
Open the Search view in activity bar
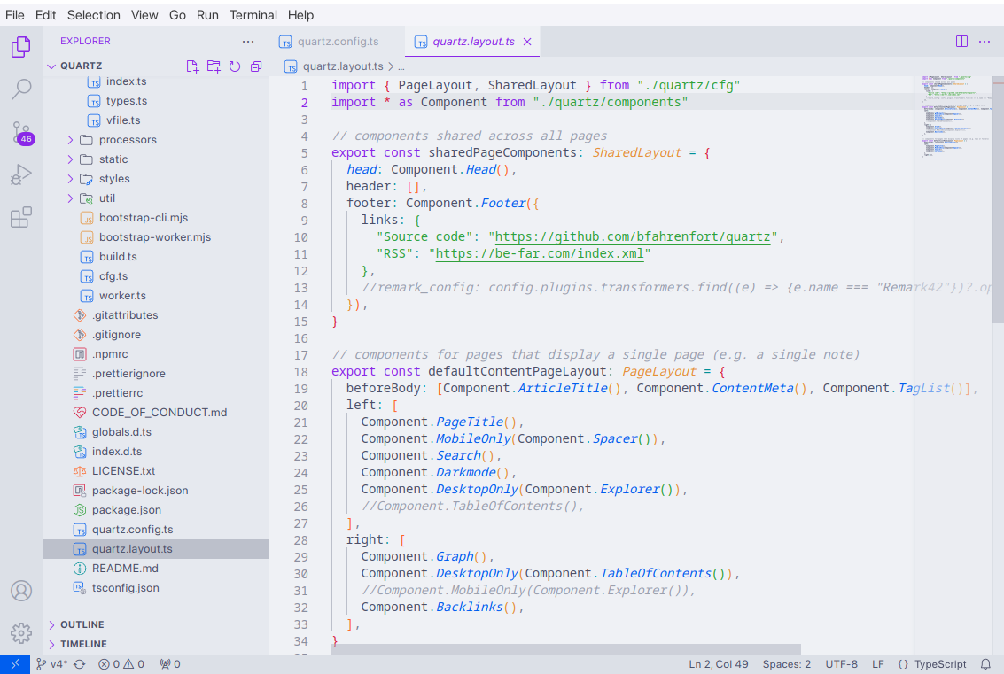21,89
